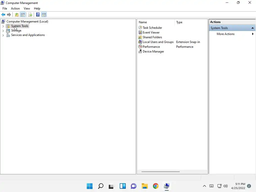Open Chat app on the taskbar

pos(133,186)
